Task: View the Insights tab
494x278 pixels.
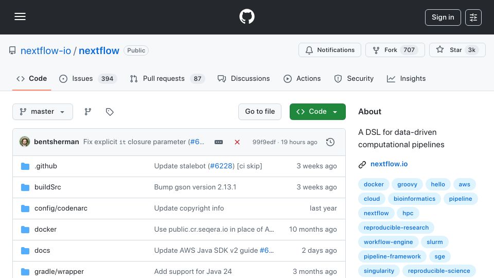Action: click(406, 78)
